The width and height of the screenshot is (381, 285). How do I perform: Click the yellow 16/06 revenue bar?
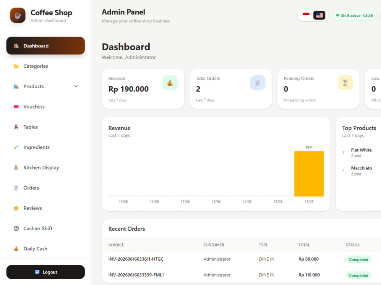point(309,174)
